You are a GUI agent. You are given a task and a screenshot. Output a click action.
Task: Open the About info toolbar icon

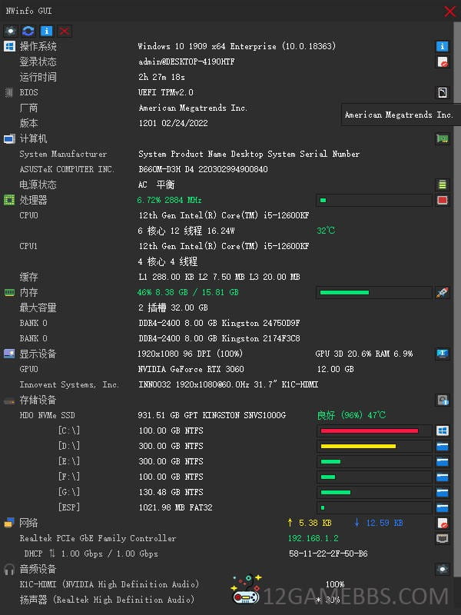47,31
